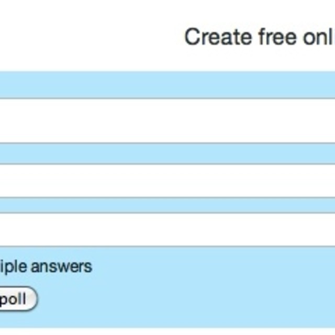Image resolution: width=335 pixels, height=335 pixels.
Task: Click the first white poll input field
Action: tap(167, 120)
